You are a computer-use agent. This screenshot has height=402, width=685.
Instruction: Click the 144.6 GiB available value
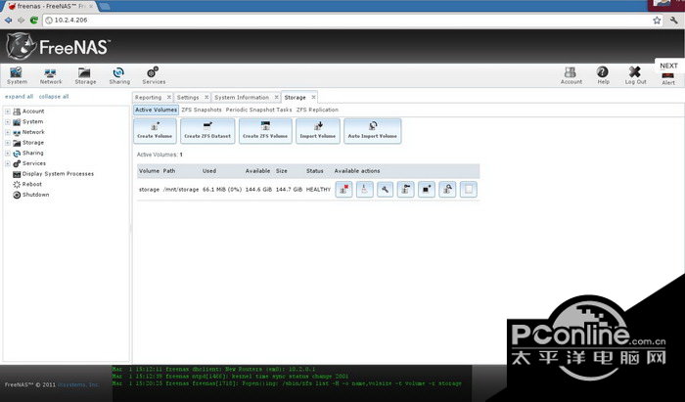click(258, 190)
